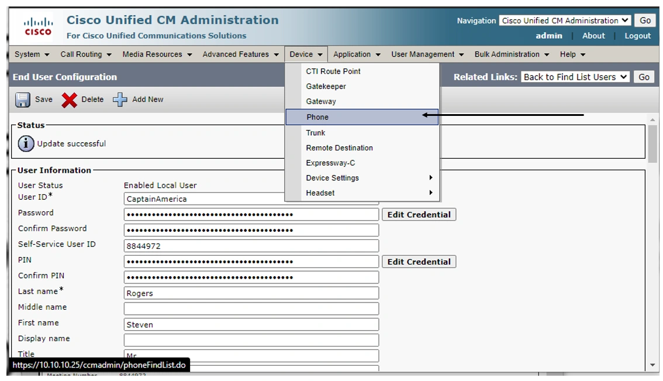Click the empty Display name field

[251, 340]
